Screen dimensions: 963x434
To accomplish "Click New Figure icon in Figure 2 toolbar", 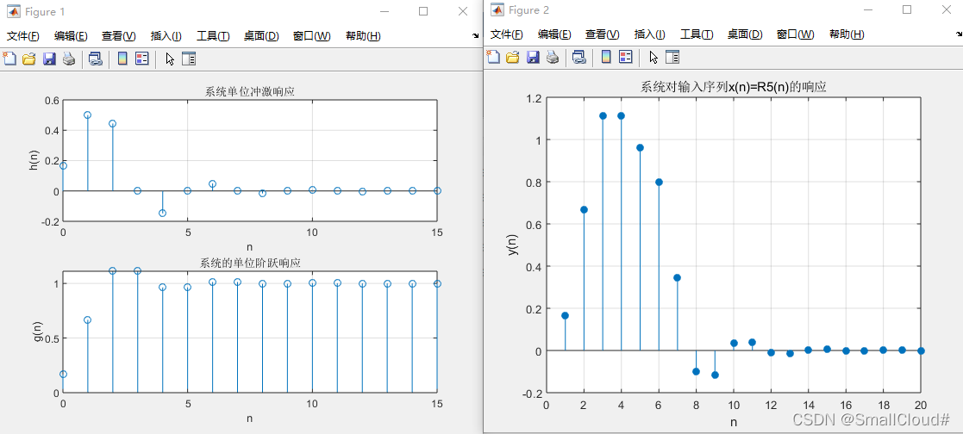I will point(493,57).
